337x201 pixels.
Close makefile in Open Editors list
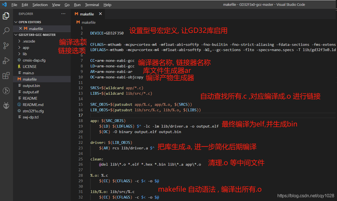(20, 28)
